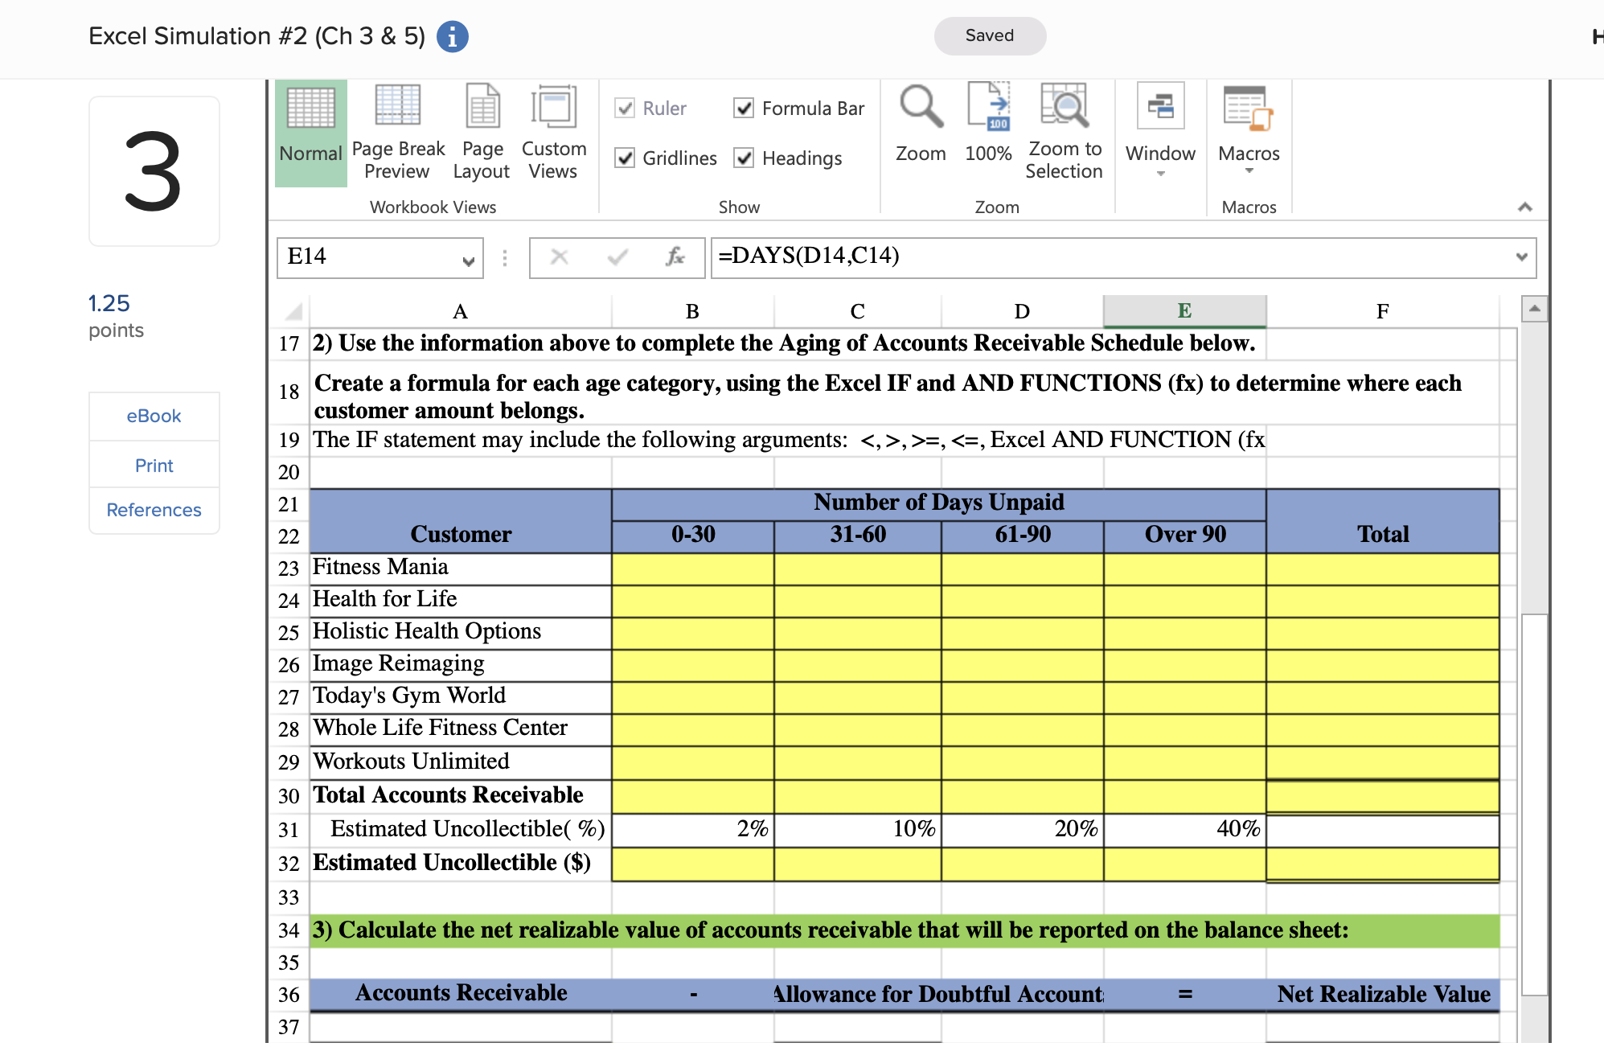This screenshot has height=1051, width=1604.
Task: Expand the formula bar with its chevron
Action: 1522,257
